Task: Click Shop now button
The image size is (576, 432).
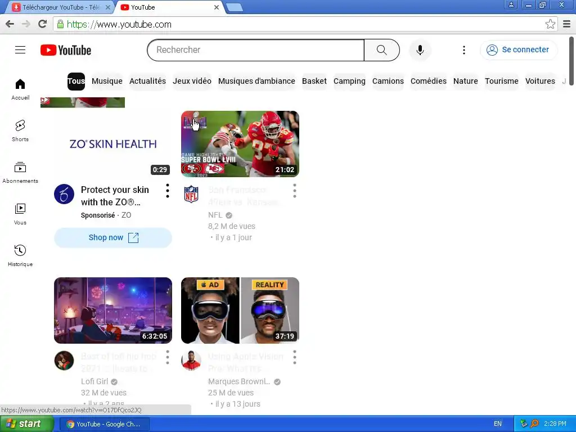Action: [113, 238]
